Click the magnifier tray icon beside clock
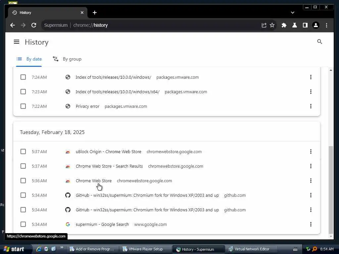This screenshot has width=339, height=254. (315, 249)
